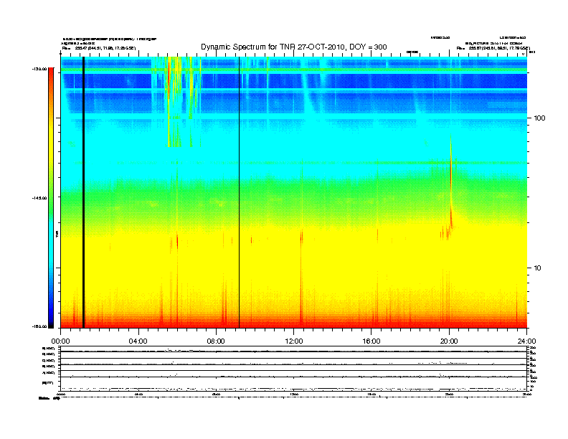This screenshot has width=568, height=439.
Task: Click the 24:00 label on the main time axis
Action: pos(526,341)
